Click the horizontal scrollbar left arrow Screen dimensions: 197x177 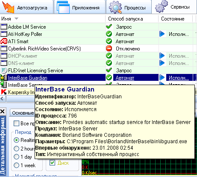(x=3, y=99)
